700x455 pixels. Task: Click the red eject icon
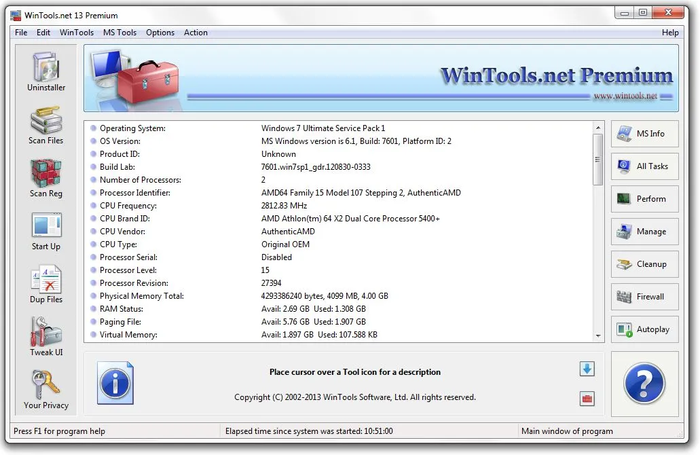[x=586, y=399]
